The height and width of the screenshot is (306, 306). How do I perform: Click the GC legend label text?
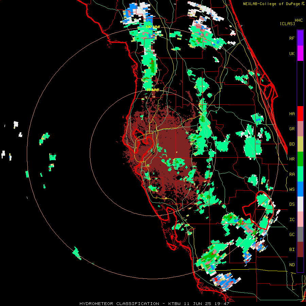click(292, 235)
